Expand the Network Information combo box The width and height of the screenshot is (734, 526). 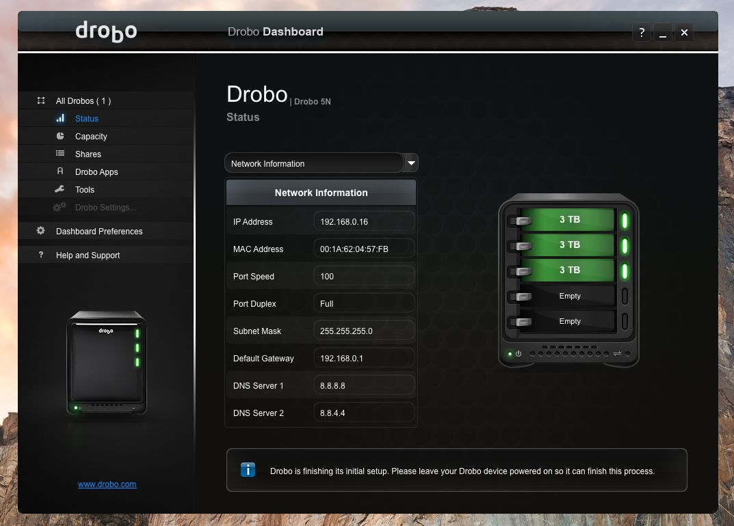click(315, 163)
